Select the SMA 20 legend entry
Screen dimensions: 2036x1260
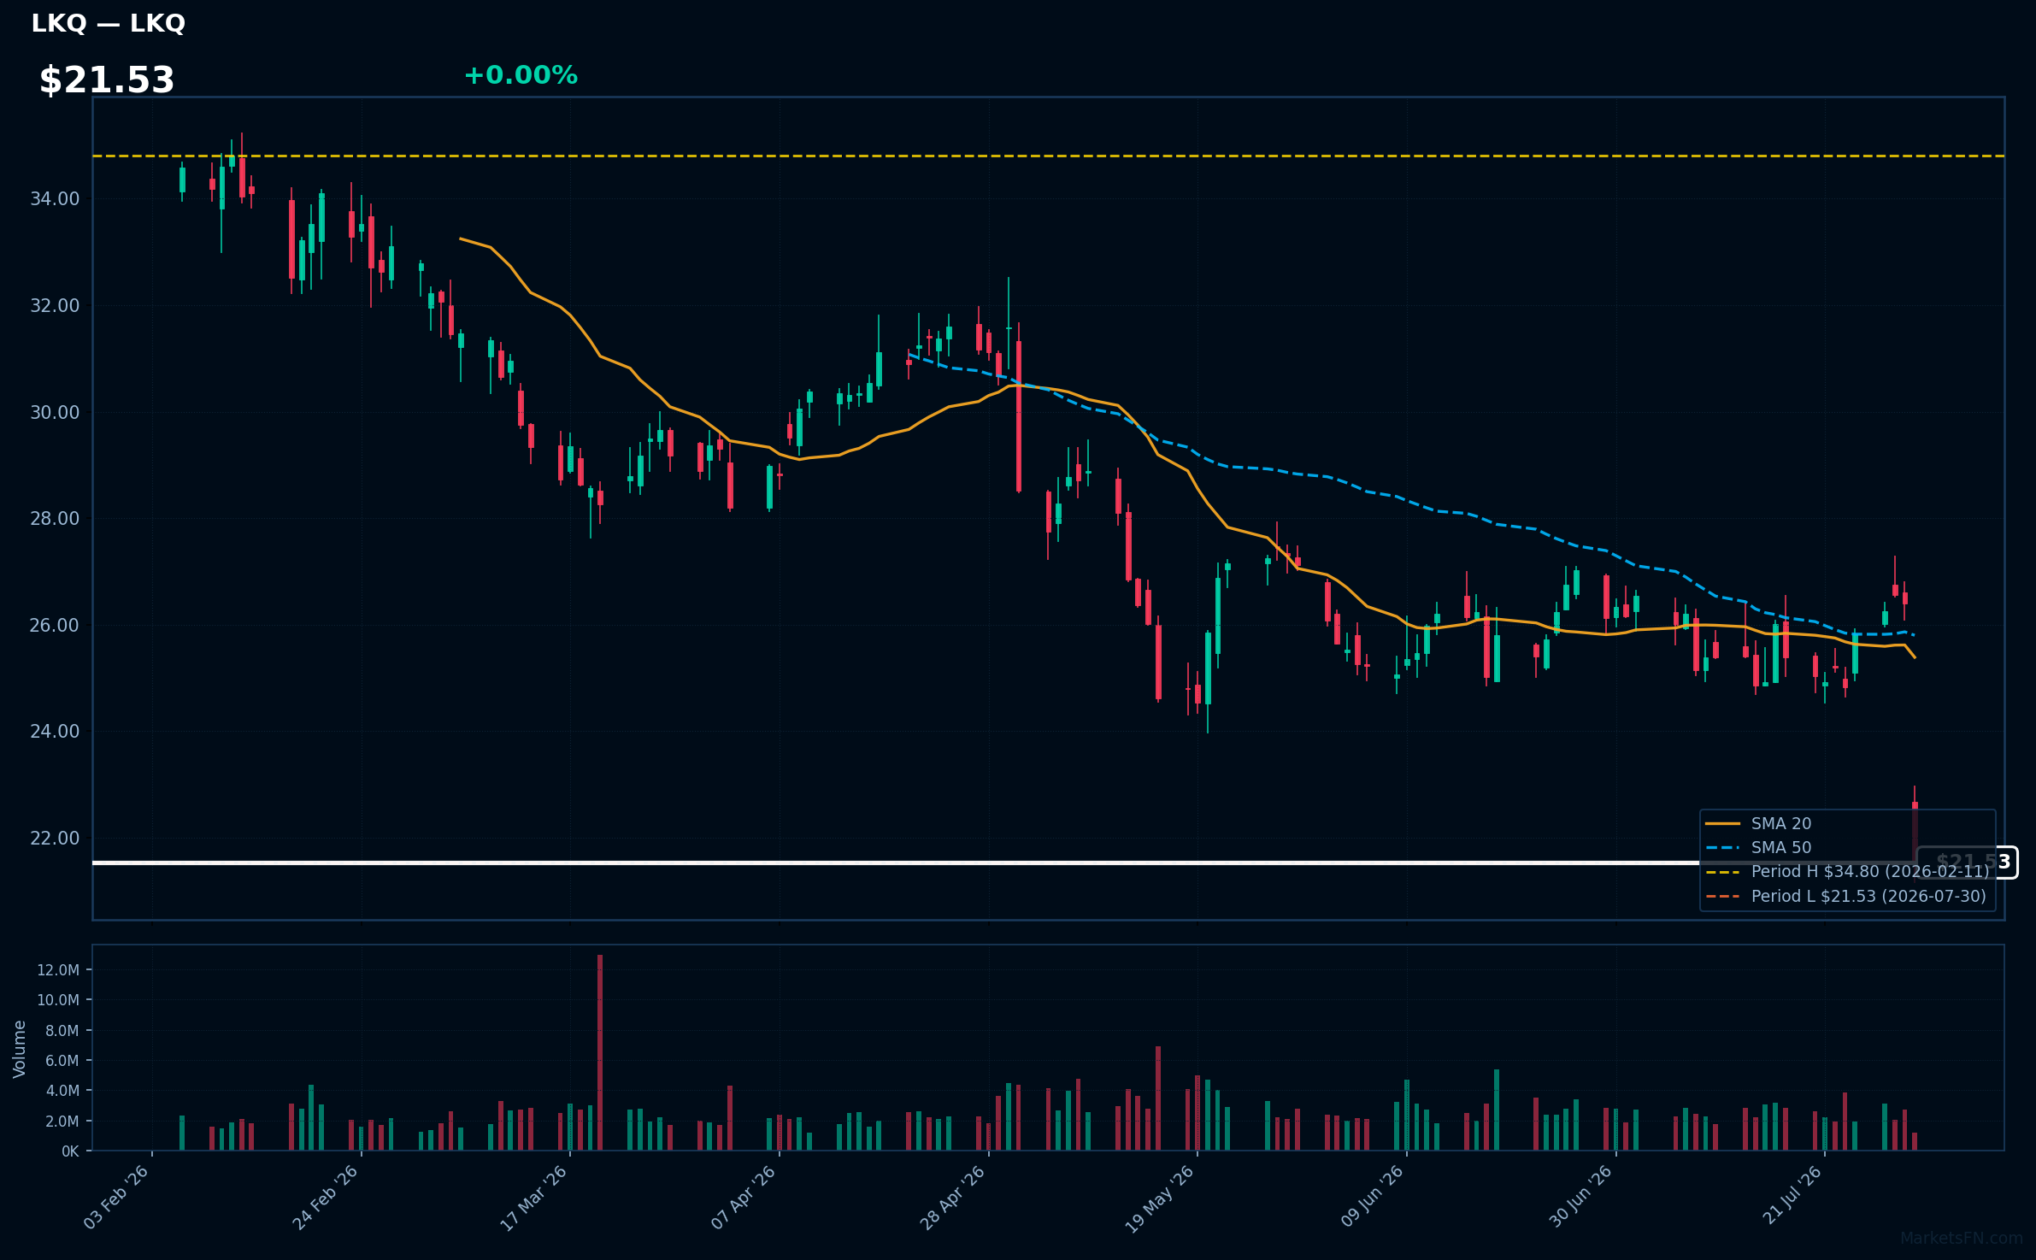(1758, 823)
